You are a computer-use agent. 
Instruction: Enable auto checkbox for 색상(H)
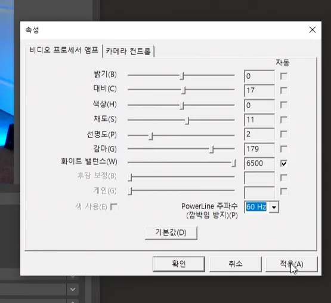click(284, 105)
